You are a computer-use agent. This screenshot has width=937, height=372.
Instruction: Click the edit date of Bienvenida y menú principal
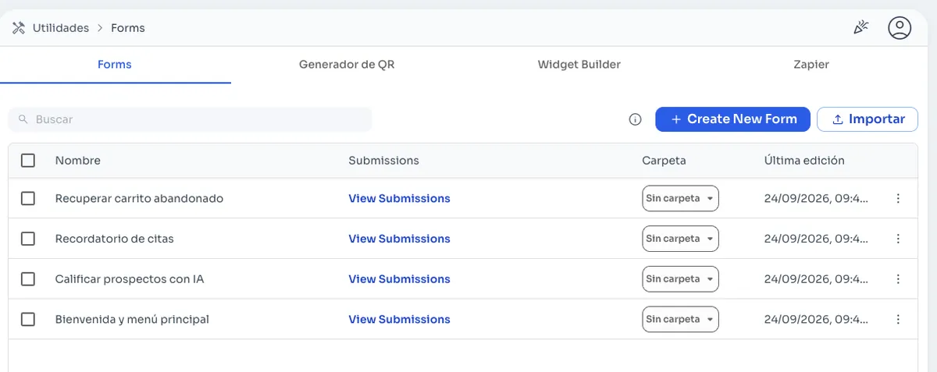click(816, 319)
